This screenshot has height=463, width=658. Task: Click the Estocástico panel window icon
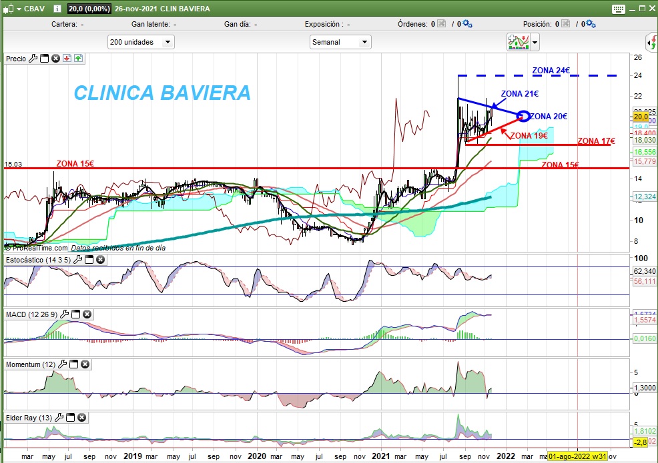click(x=89, y=260)
